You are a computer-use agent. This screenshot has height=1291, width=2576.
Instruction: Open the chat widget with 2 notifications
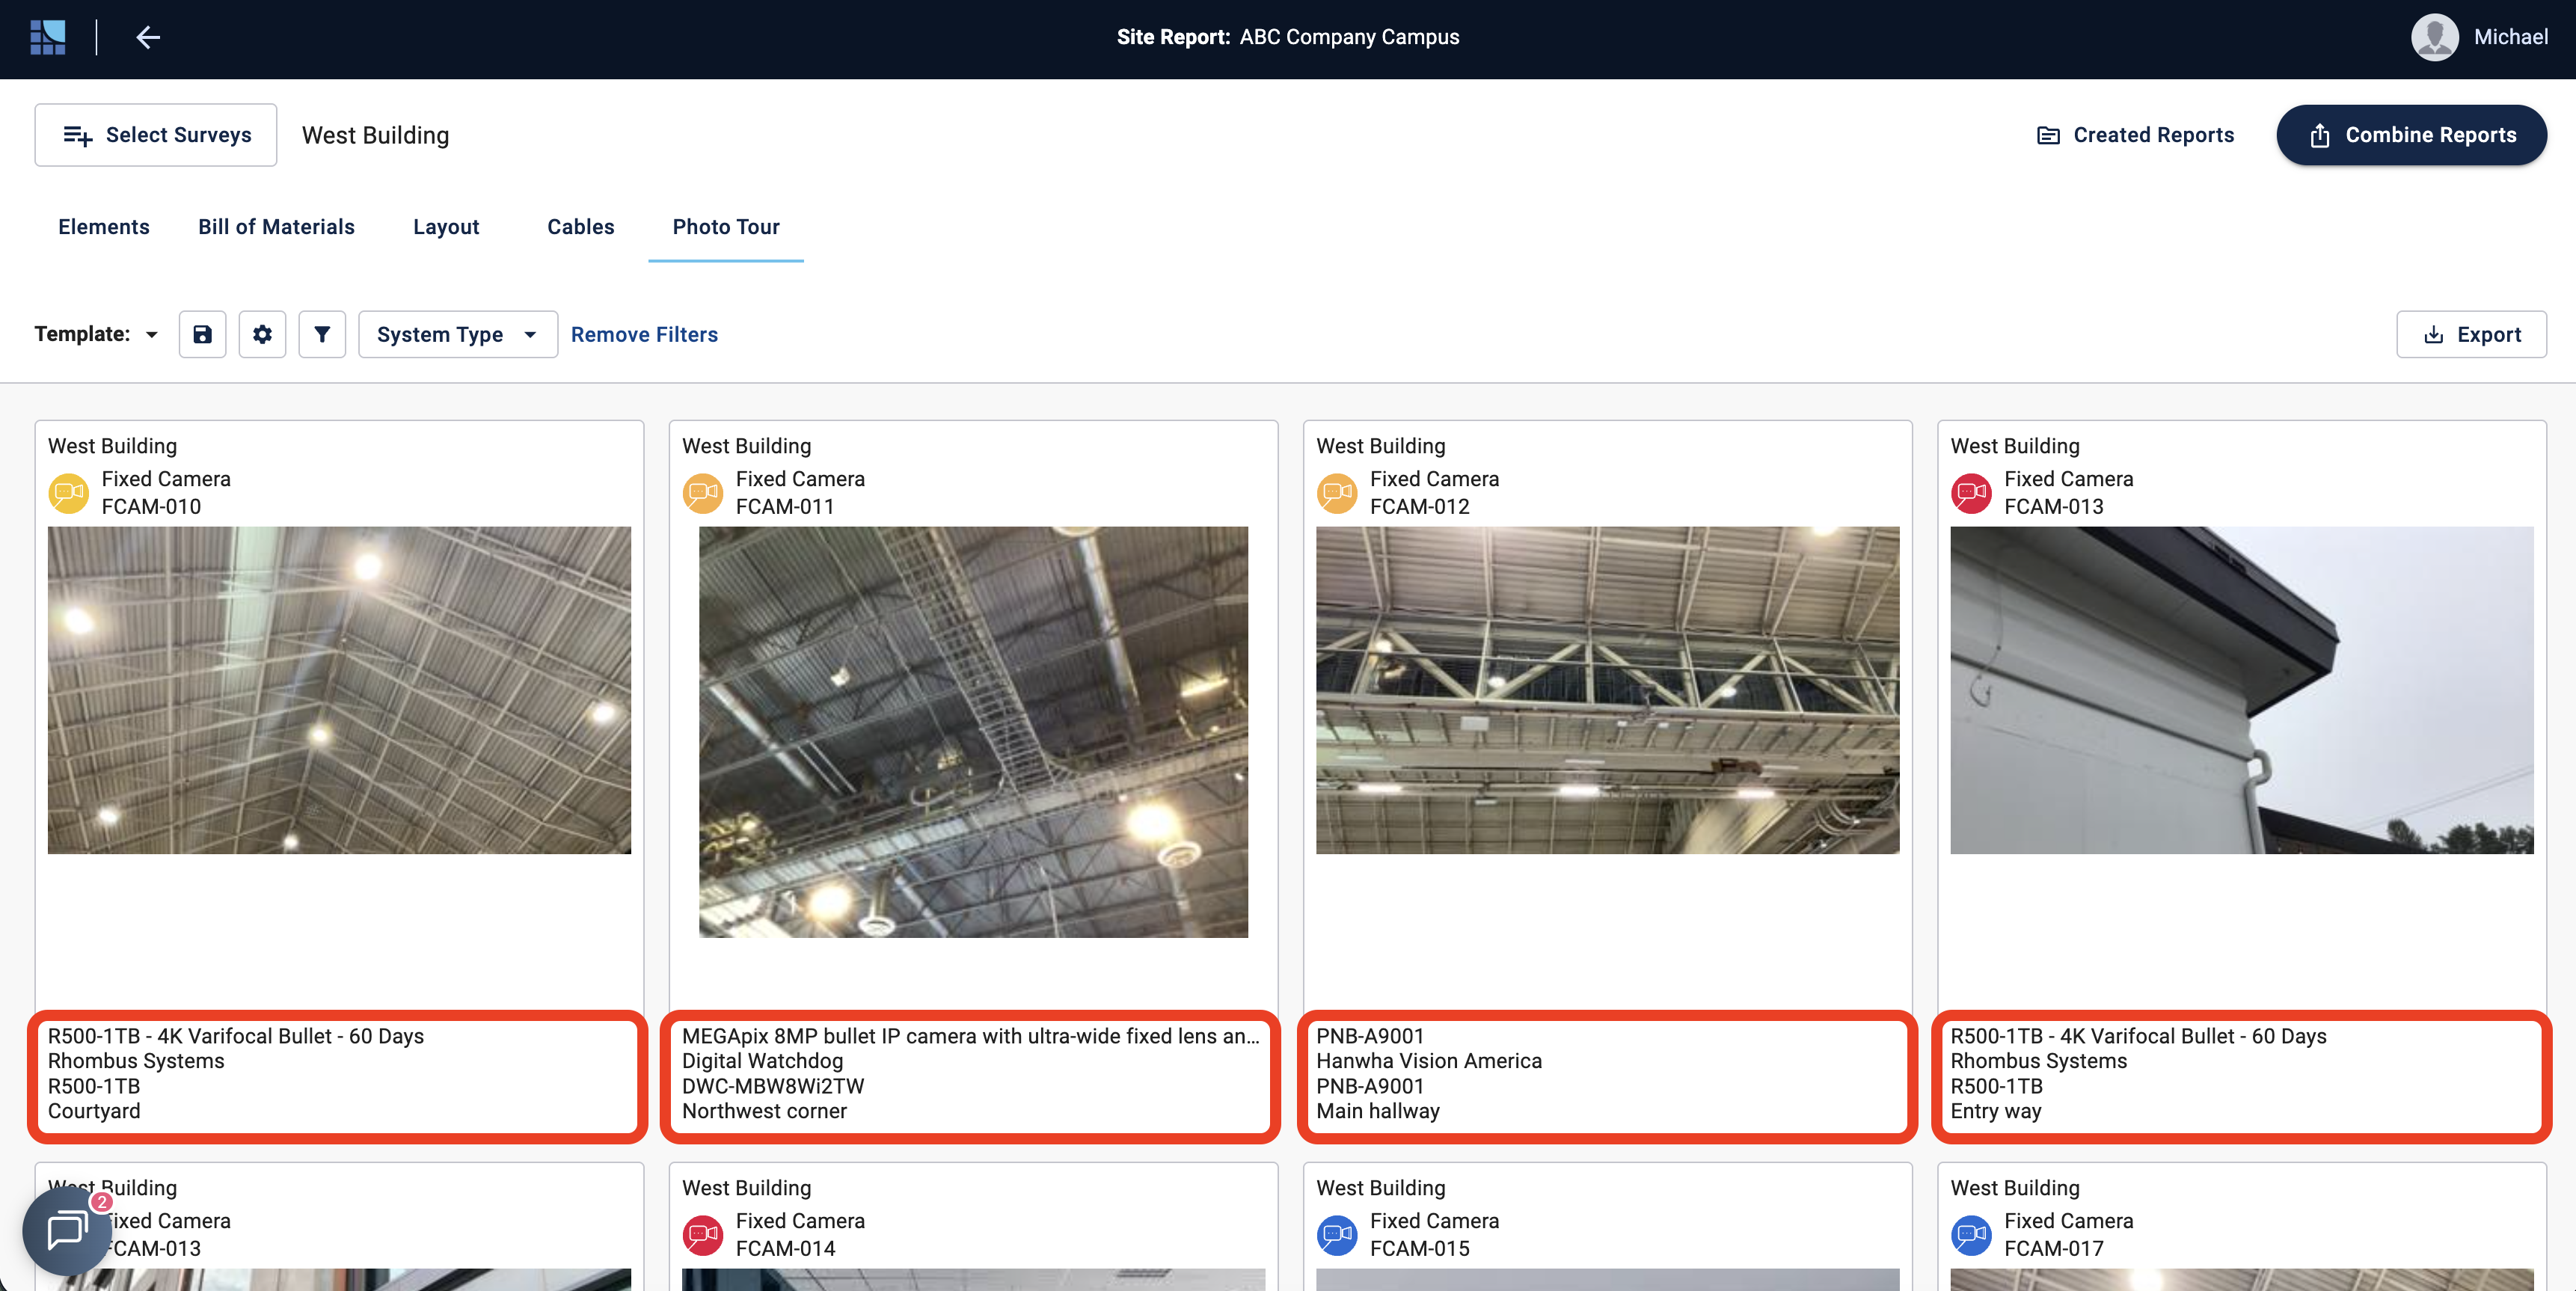(67, 1229)
